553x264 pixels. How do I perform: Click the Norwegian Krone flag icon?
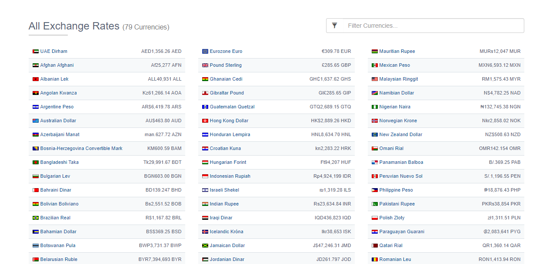coord(375,121)
